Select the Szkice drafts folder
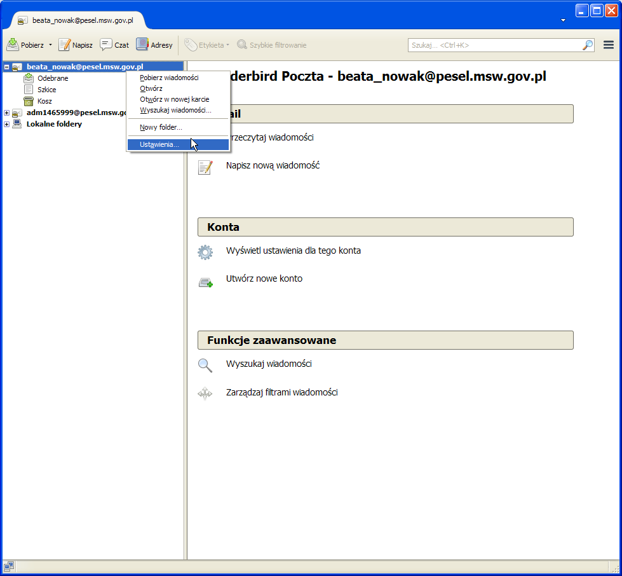 [x=47, y=90]
